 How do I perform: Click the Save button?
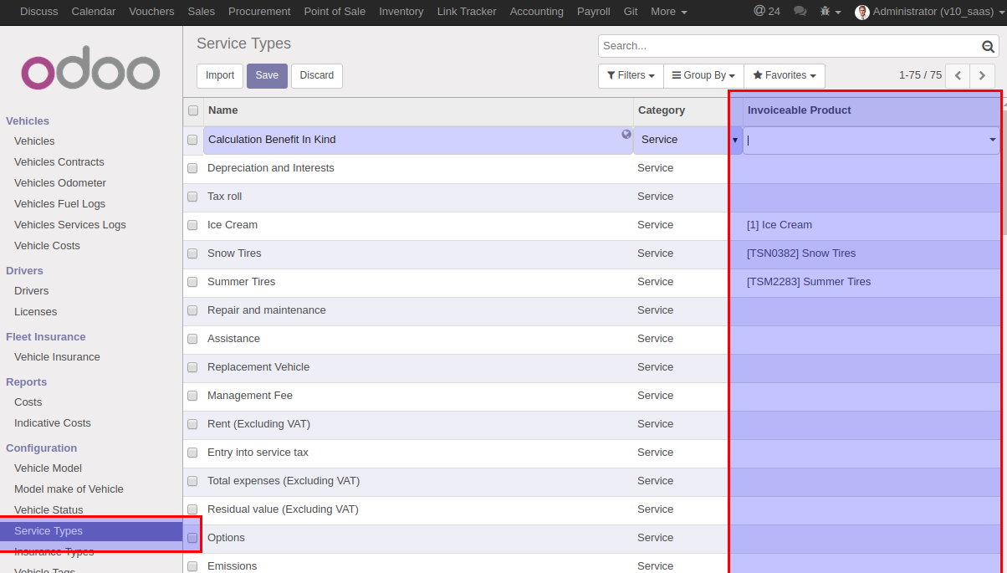267,75
